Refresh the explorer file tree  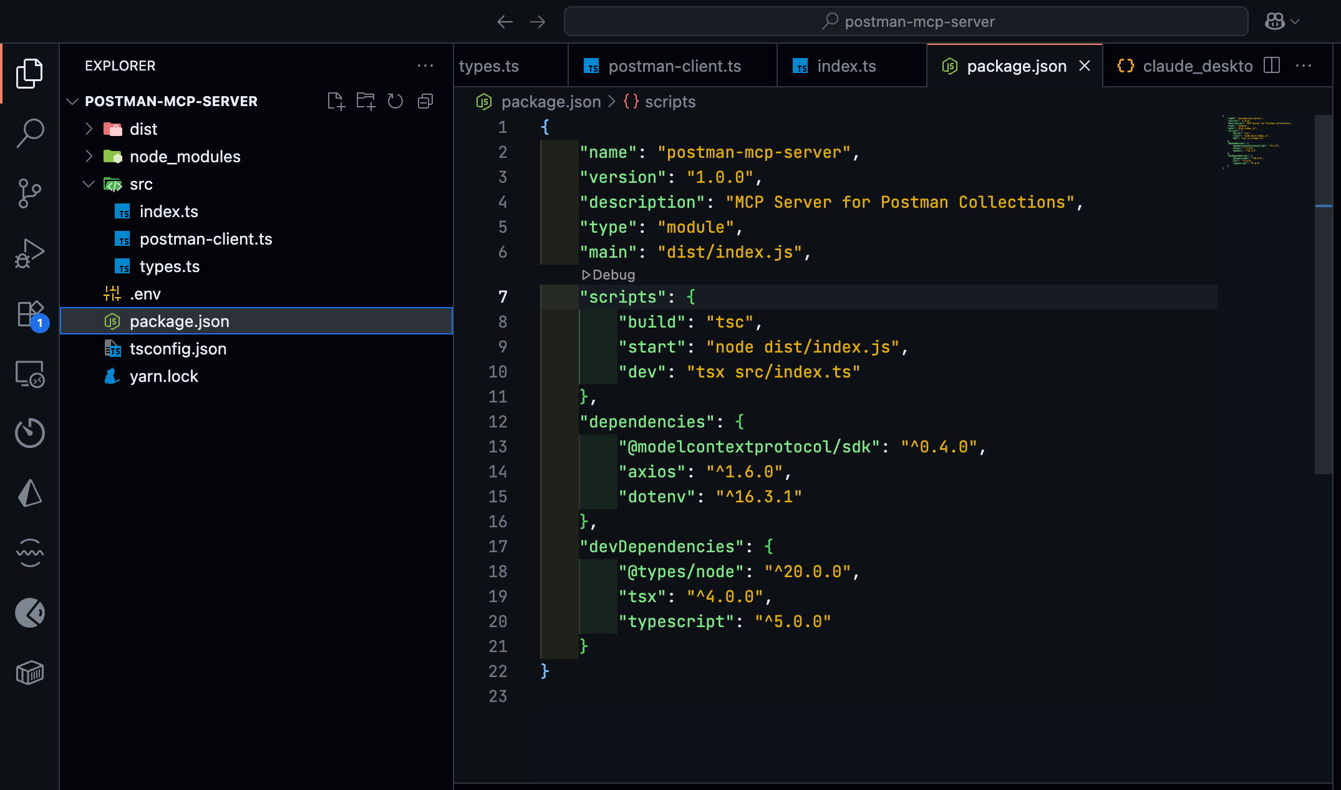[395, 101]
